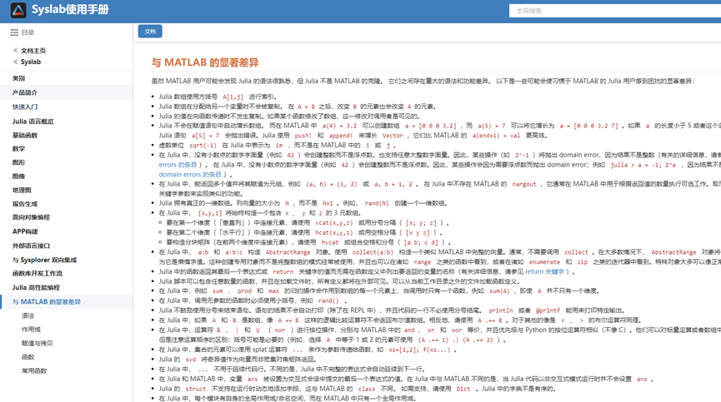This screenshot has width=721, height=402.
Task: Open 地理图 sidebar entry
Action: (22, 190)
